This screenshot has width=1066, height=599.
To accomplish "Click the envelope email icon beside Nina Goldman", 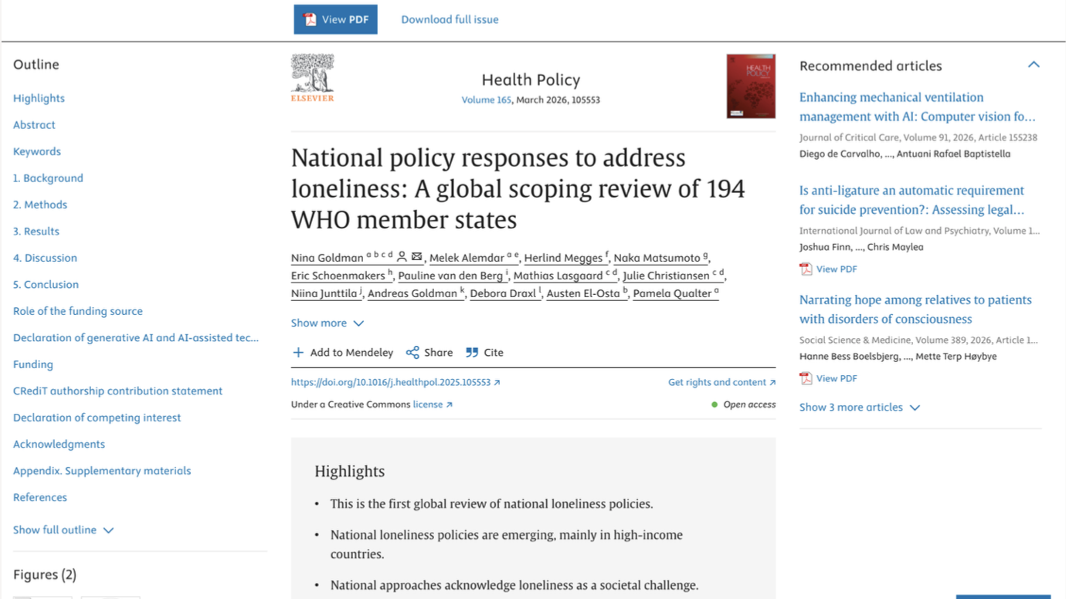I will click(x=417, y=256).
